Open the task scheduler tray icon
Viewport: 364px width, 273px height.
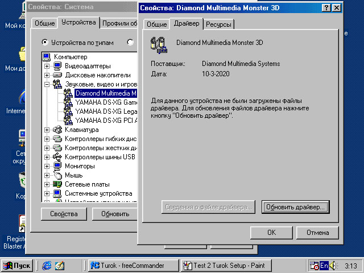(315, 266)
